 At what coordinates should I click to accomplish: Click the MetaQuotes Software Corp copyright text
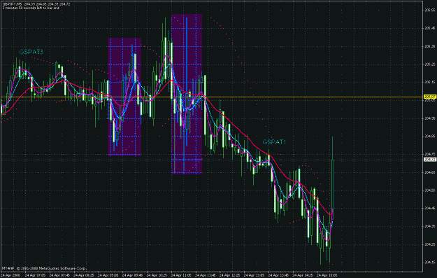[x=44, y=268]
